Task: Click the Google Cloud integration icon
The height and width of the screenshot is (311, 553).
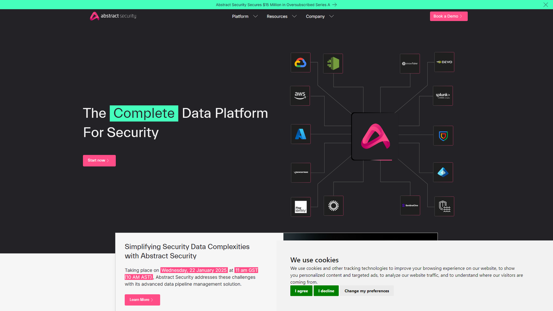Action: click(x=300, y=63)
